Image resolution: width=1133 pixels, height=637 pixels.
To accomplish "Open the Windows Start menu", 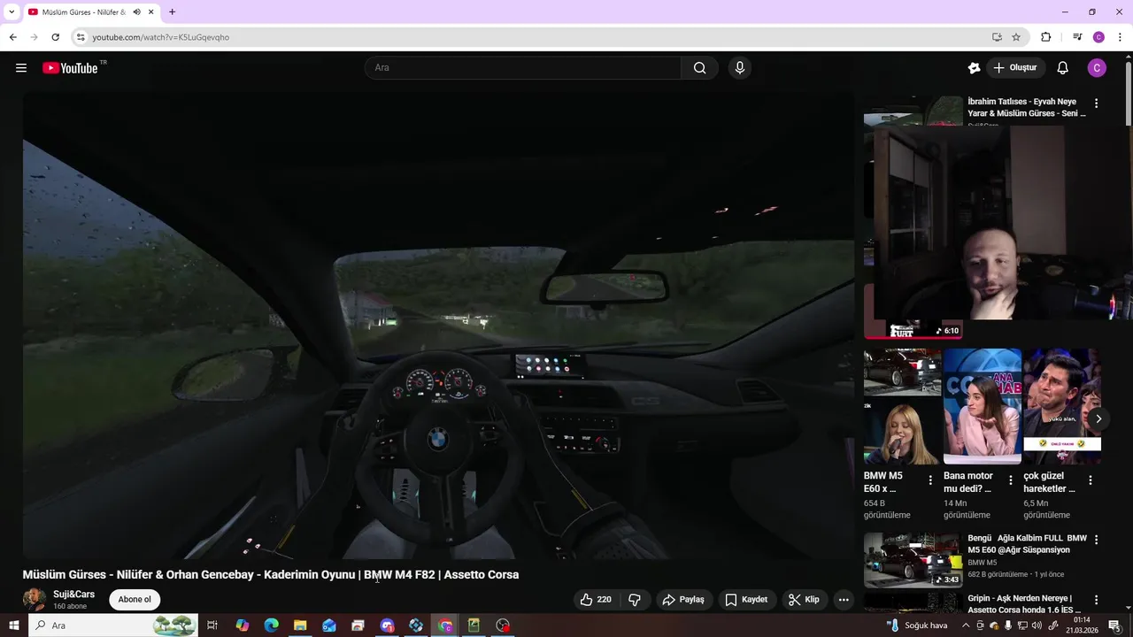I will pyautogui.click(x=13, y=625).
